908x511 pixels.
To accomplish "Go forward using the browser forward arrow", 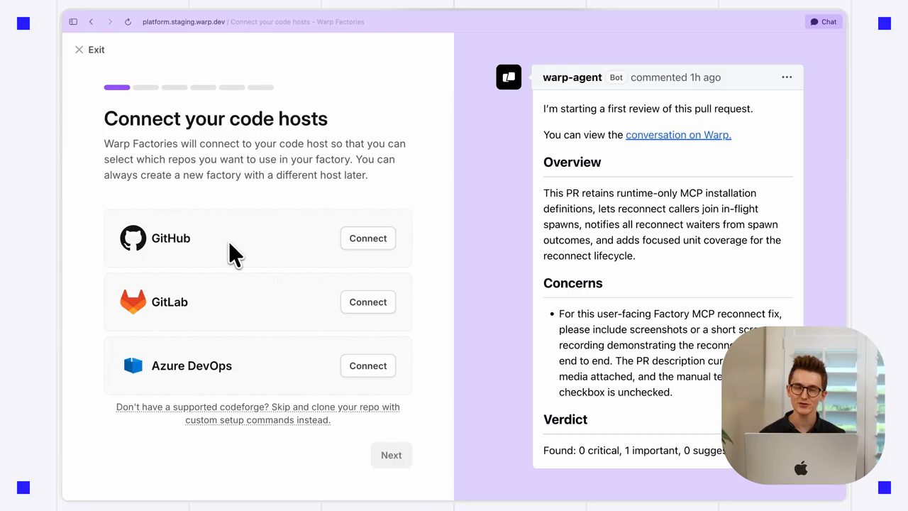I will click(x=109, y=22).
